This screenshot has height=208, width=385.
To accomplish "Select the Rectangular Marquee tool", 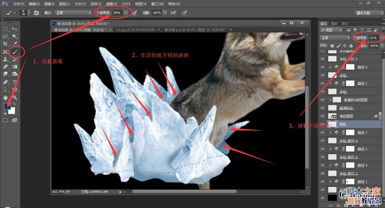I will (x=5, y=29).
